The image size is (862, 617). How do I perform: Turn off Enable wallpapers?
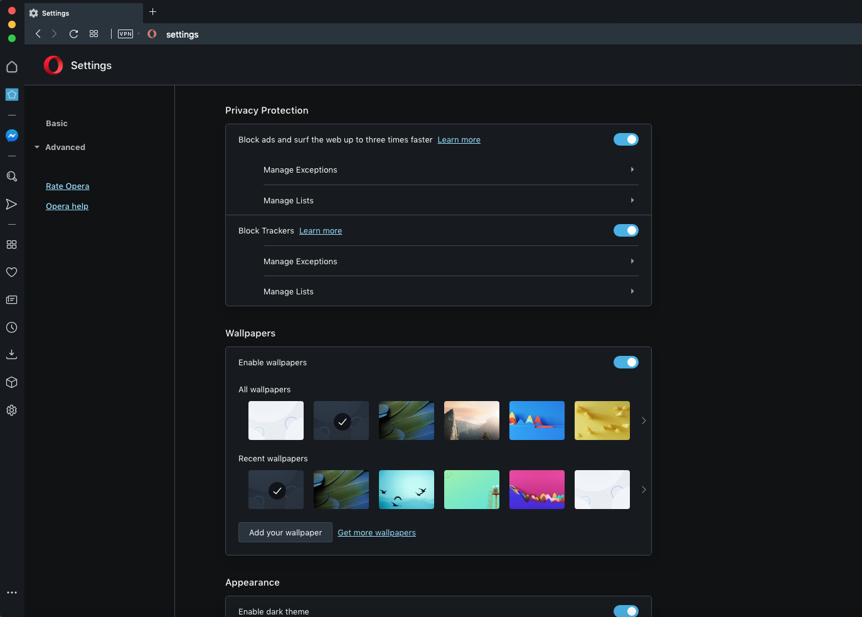coord(626,362)
